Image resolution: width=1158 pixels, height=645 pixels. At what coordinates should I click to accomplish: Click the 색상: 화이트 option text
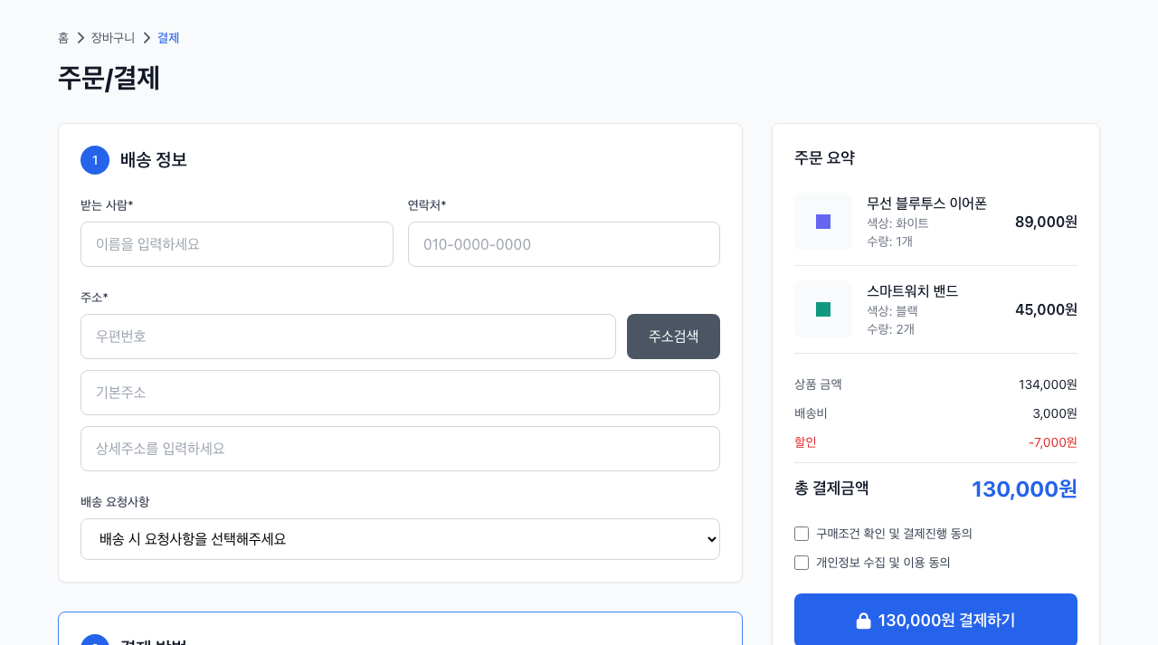[x=897, y=223]
